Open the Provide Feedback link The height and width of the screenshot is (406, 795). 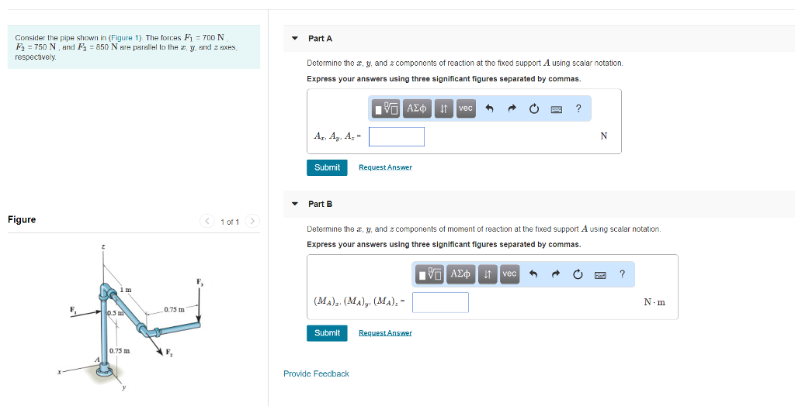click(x=316, y=373)
